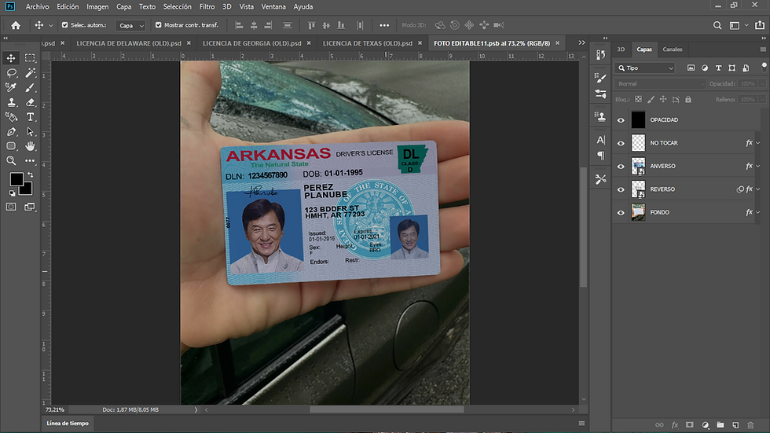This screenshot has width=770, height=433.
Task: Open the Filtro menu
Action: point(207,6)
